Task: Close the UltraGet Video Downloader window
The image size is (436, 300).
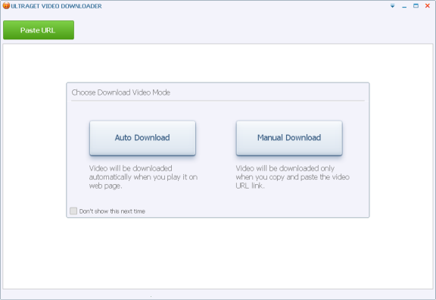Action: click(x=428, y=6)
